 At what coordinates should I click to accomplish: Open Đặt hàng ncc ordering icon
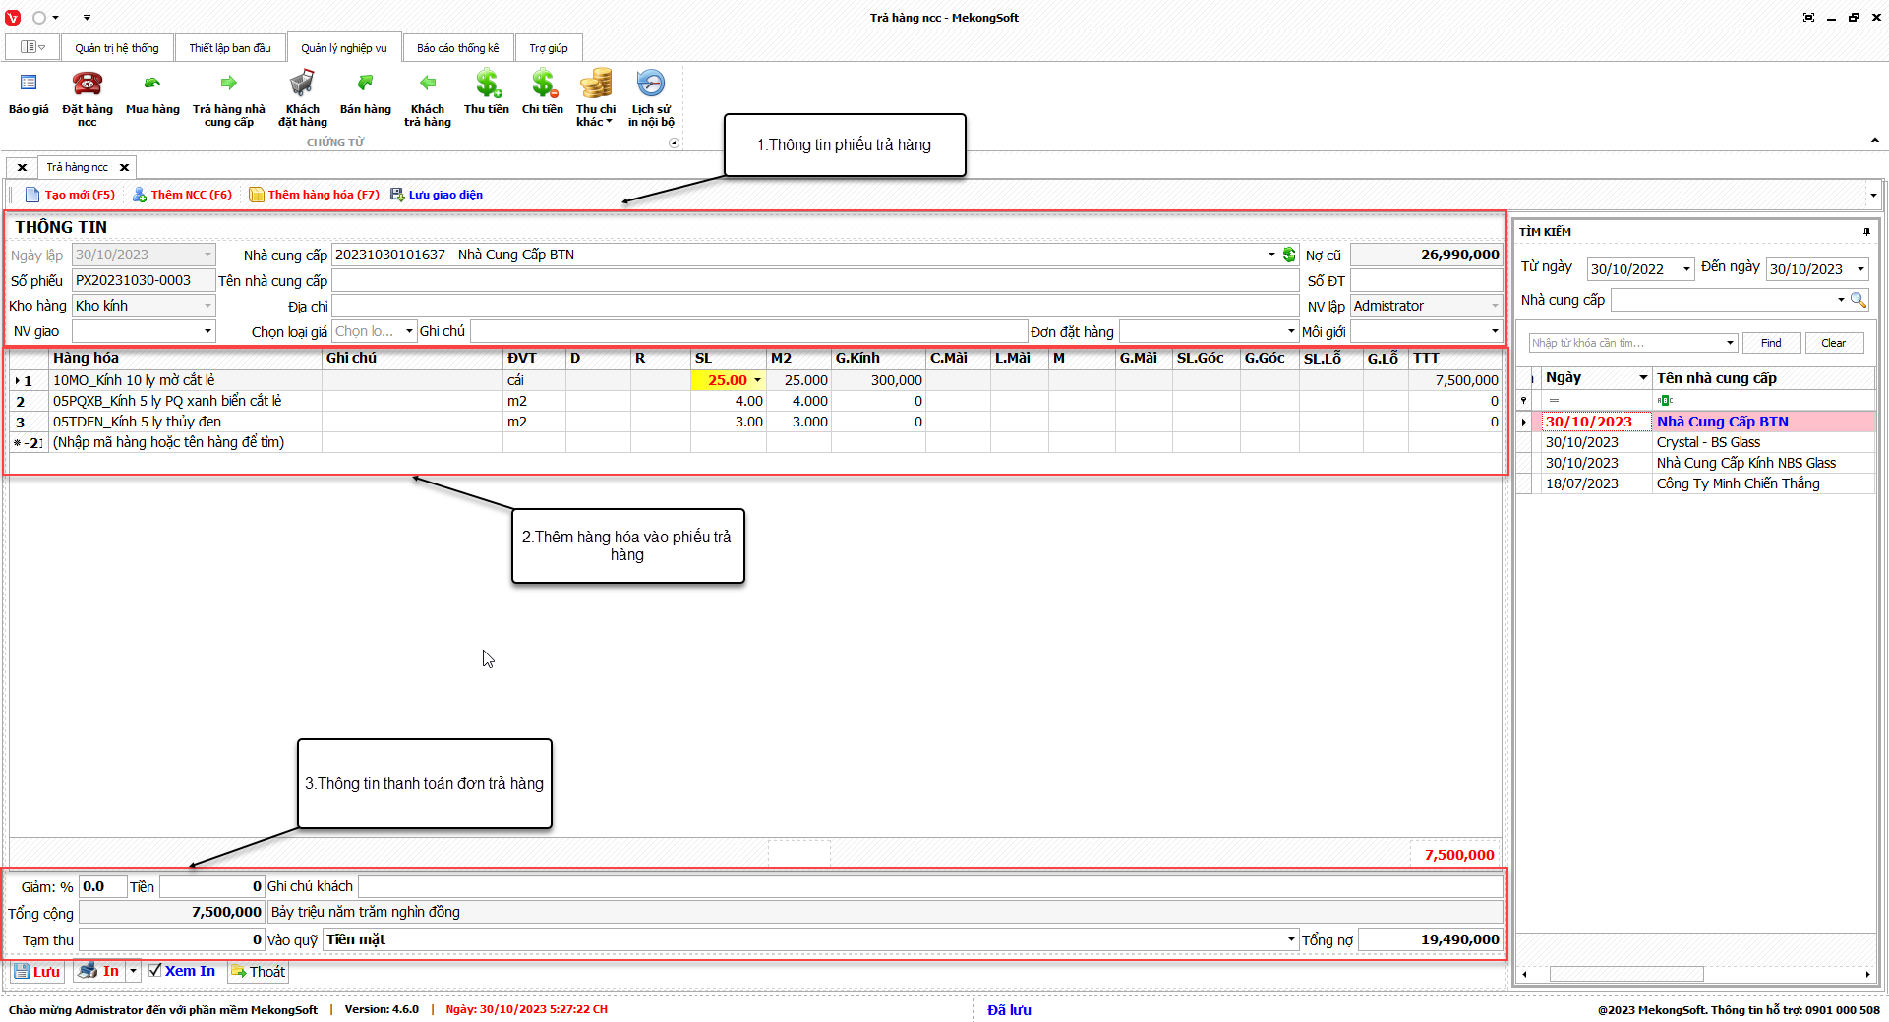point(88,98)
